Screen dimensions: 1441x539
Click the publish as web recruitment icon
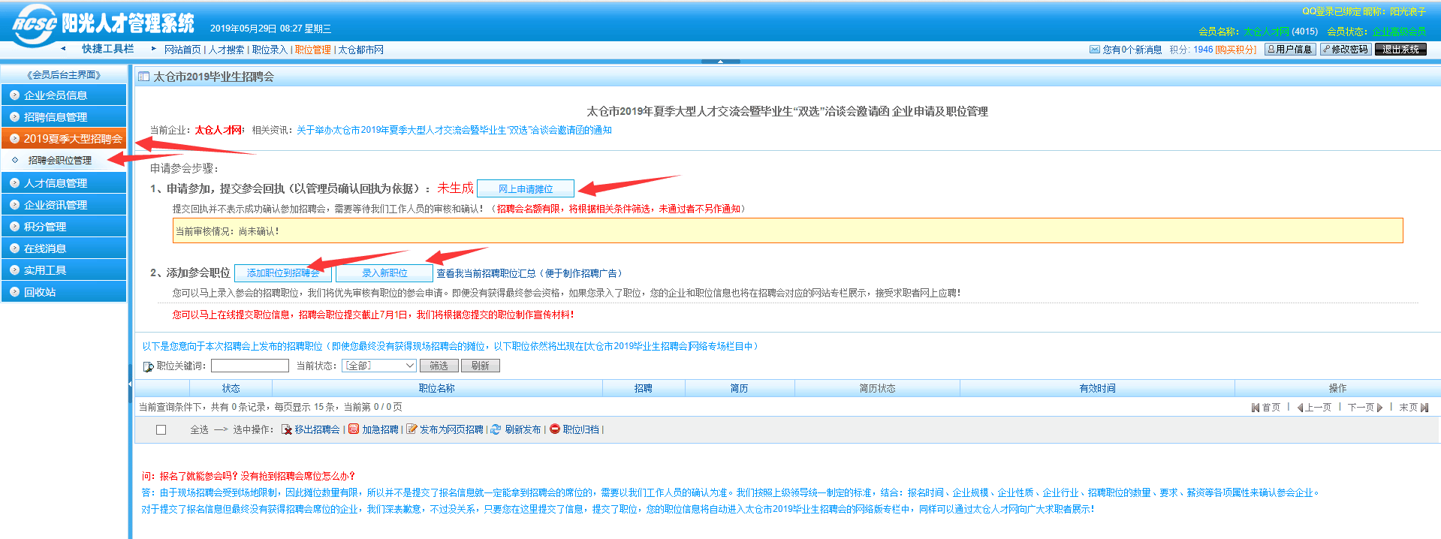[411, 429]
